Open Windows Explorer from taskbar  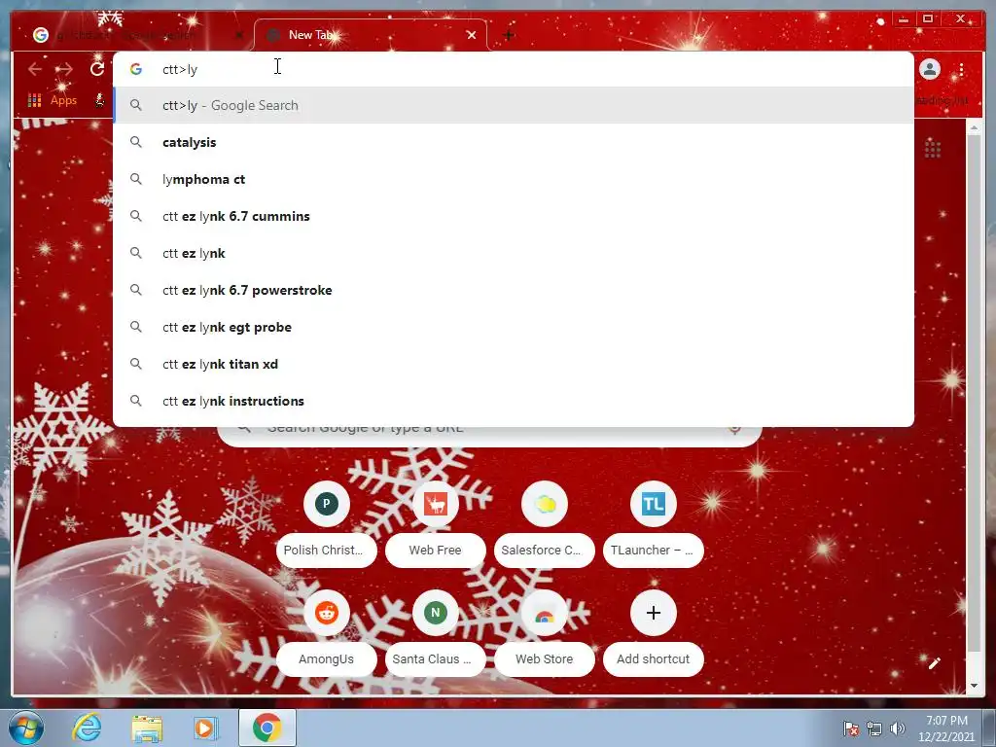147,728
